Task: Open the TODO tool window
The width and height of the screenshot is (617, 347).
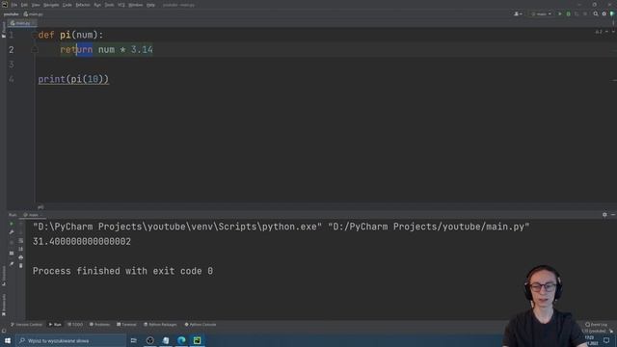Action: click(75, 325)
